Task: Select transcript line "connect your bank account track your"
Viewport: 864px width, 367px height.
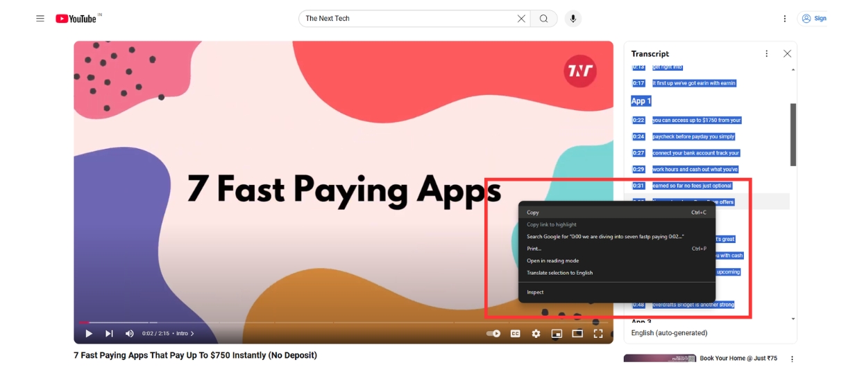Action: tap(696, 153)
